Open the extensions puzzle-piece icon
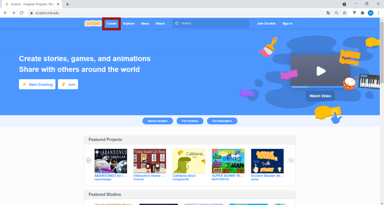The image size is (384, 205). (x=363, y=13)
